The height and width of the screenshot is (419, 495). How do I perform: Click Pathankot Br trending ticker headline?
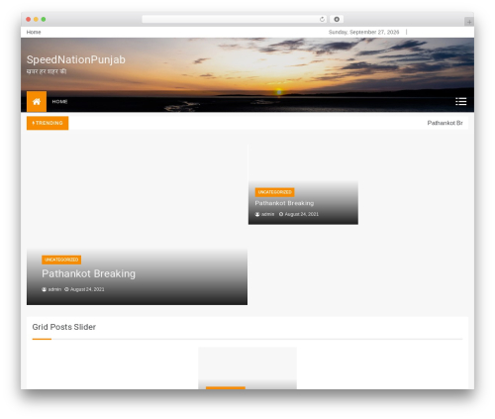pyautogui.click(x=445, y=123)
